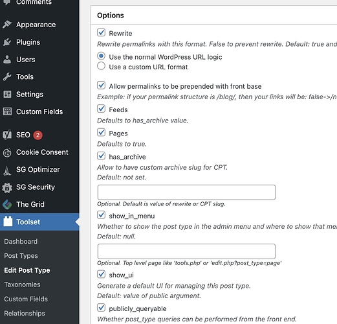
Task: Click the Tools wrench icon
Action: 7,77
